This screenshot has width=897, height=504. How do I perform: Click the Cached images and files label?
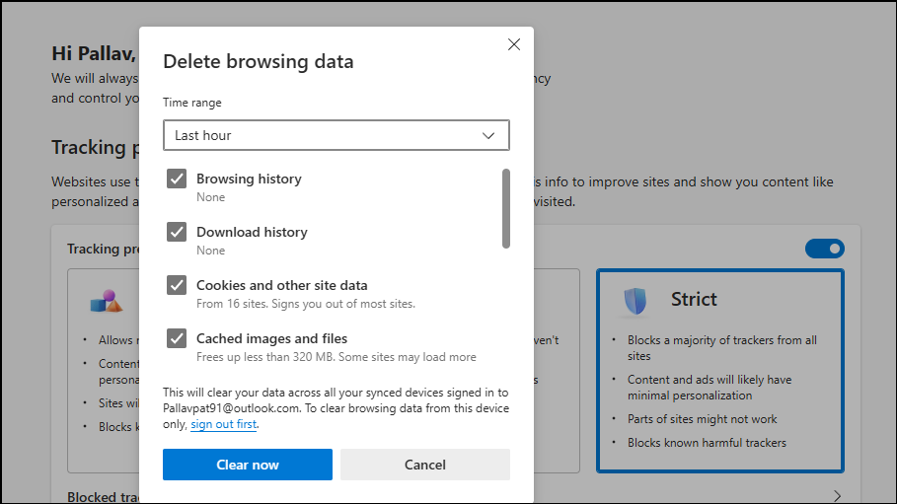(271, 338)
